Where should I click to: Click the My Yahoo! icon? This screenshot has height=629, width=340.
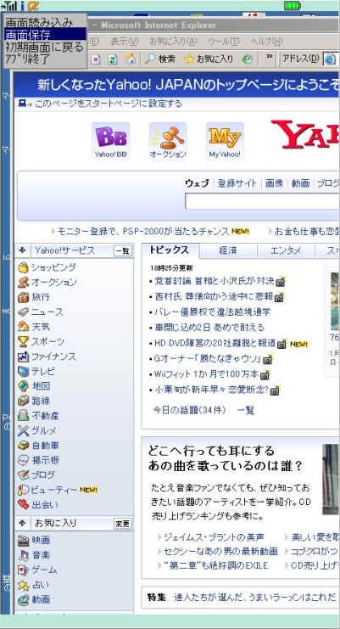click(225, 141)
